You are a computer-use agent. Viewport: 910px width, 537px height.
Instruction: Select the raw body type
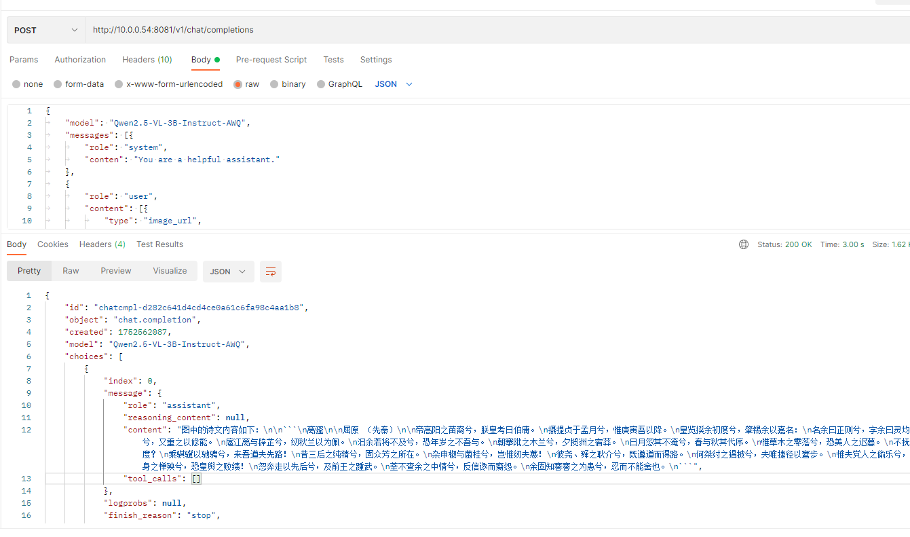(x=246, y=84)
